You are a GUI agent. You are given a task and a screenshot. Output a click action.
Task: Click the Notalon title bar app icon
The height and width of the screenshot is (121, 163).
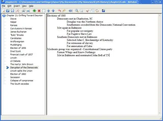pyautogui.click(x=3, y=2)
